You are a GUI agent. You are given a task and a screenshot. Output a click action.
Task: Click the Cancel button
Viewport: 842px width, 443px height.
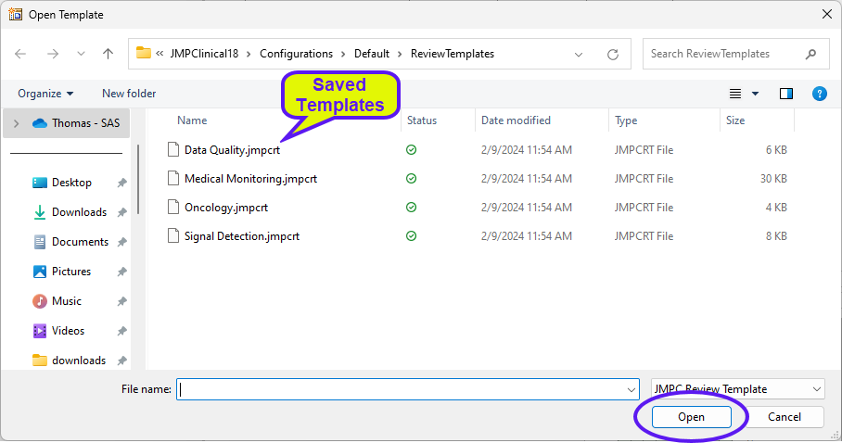click(784, 417)
